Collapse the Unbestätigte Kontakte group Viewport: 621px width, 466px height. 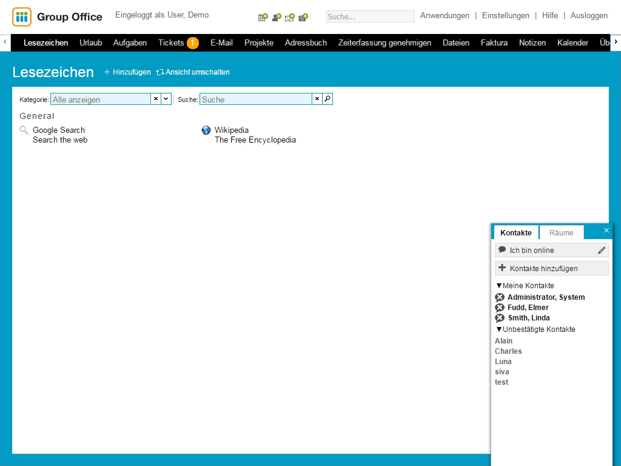499,329
